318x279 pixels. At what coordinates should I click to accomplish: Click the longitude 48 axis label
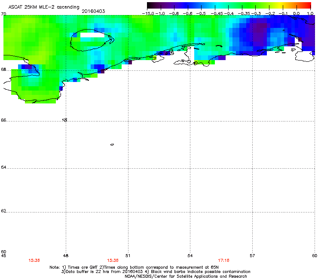tap(66, 256)
